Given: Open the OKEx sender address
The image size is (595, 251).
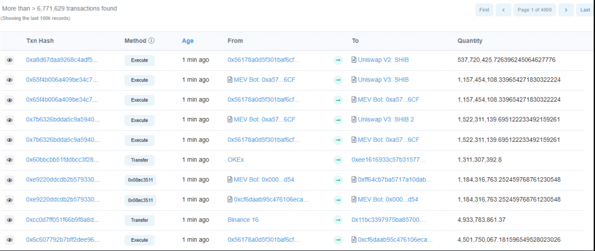Looking at the screenshot, I should [237, 160].
